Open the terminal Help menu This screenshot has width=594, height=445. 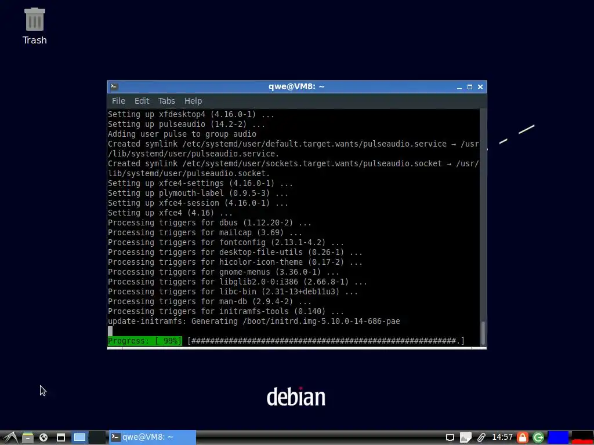(193, 101)
